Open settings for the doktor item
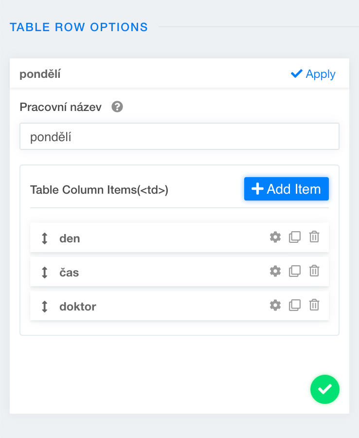This screenshot has height=438, width=359. 275,305
